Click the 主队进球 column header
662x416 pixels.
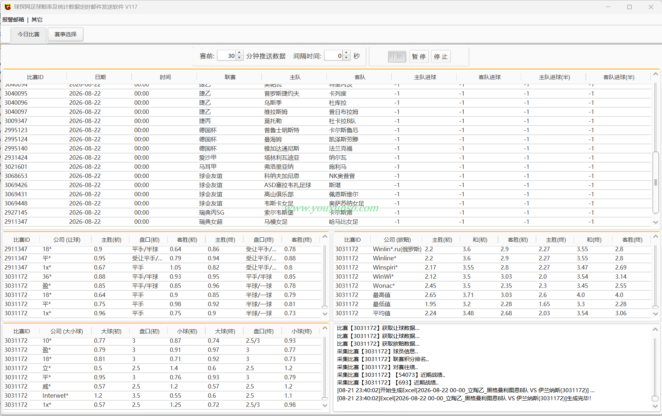[425, 77]
